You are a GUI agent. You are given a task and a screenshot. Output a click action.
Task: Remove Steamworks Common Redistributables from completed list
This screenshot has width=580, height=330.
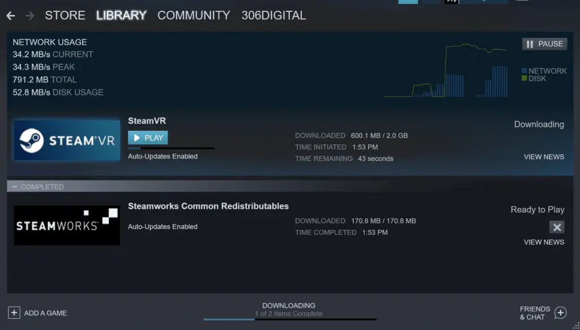tap(557, 227)
